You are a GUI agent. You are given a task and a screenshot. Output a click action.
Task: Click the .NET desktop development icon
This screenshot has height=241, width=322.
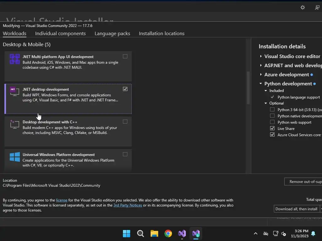point(14,91)
